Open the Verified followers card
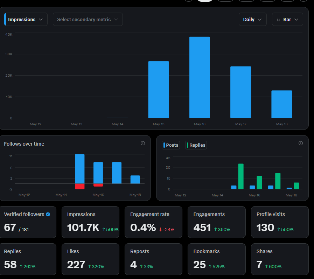Screen dimensions: 314x279 [x=28, y=222]
